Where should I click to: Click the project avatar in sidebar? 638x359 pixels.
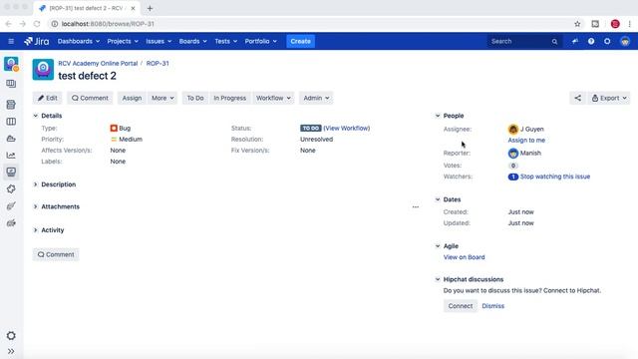coord(11,64)
